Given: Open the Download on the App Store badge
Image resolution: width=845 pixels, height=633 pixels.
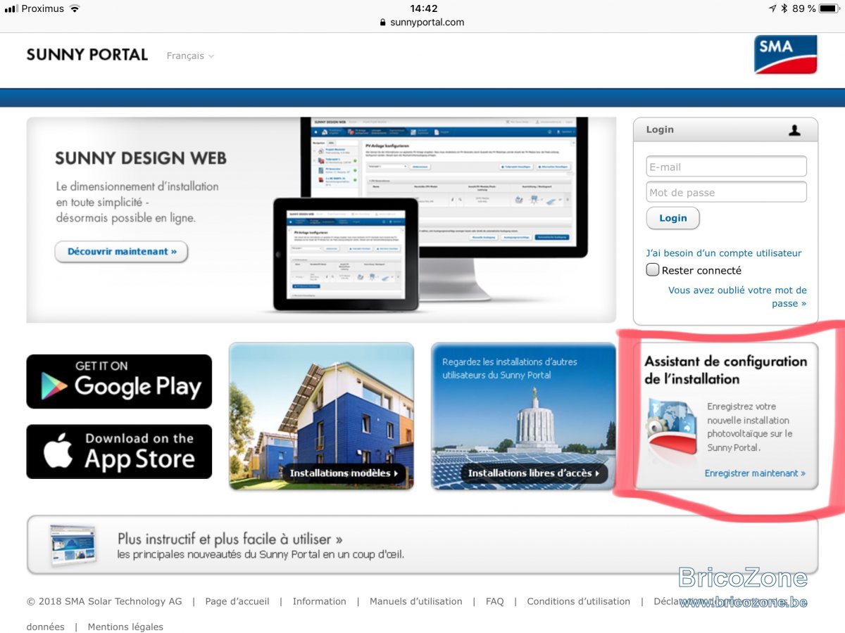Looking at the screenshot, I should tap(119, 452).
